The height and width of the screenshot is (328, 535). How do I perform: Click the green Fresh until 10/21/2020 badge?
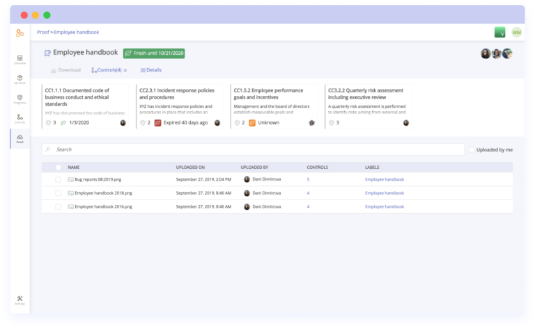tap(154, 53)
